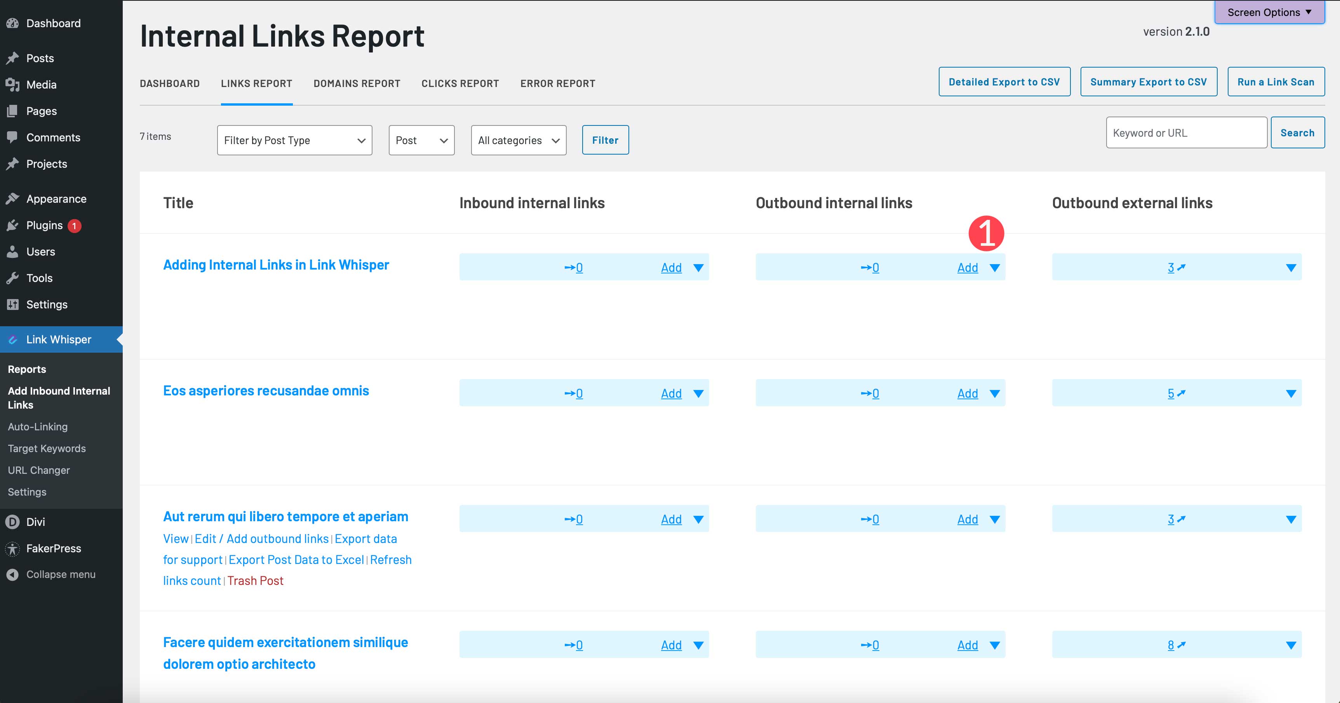The height and width of the screenshot is (703, 1340).
Task: Click the Plugins icon in sidebar
Action: 12,225
